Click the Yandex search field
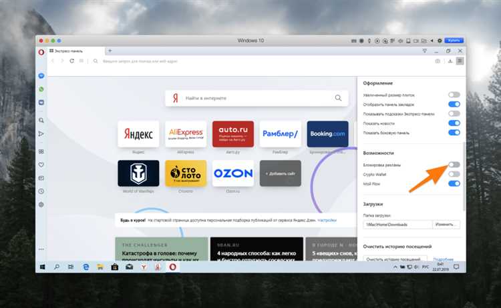The width and height of the screenshot is (501, 308). click(258, 98)
